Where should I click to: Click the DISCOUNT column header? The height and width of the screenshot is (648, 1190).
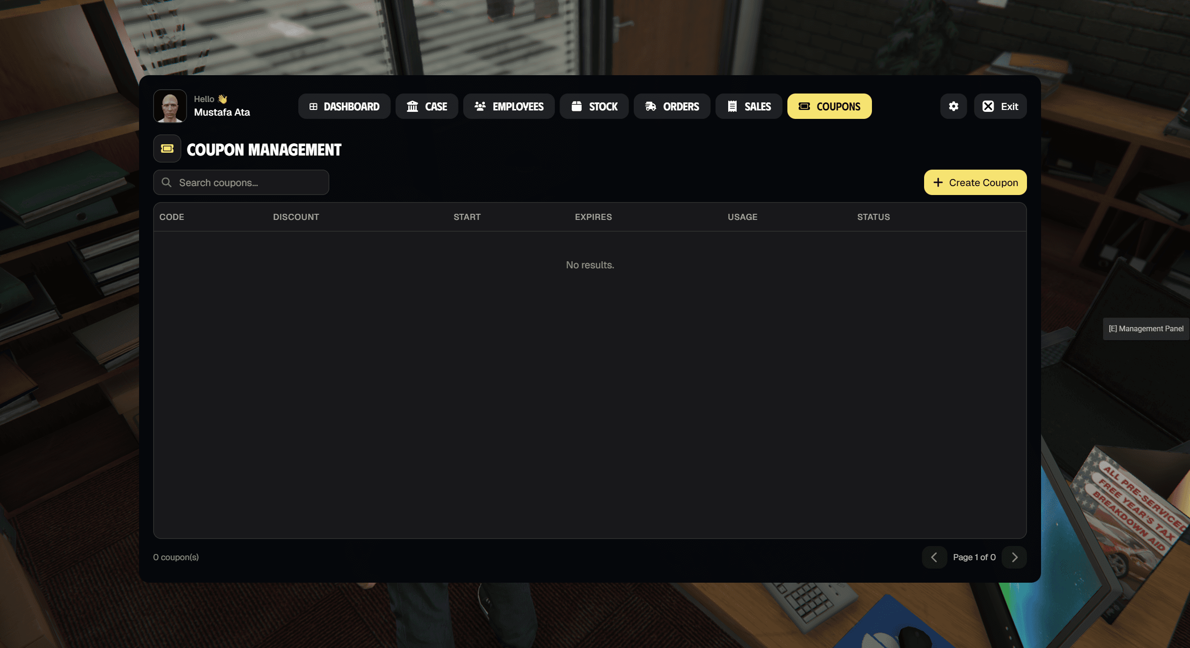coord(296,217)
